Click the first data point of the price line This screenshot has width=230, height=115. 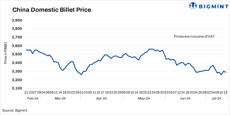click(26, 50)
